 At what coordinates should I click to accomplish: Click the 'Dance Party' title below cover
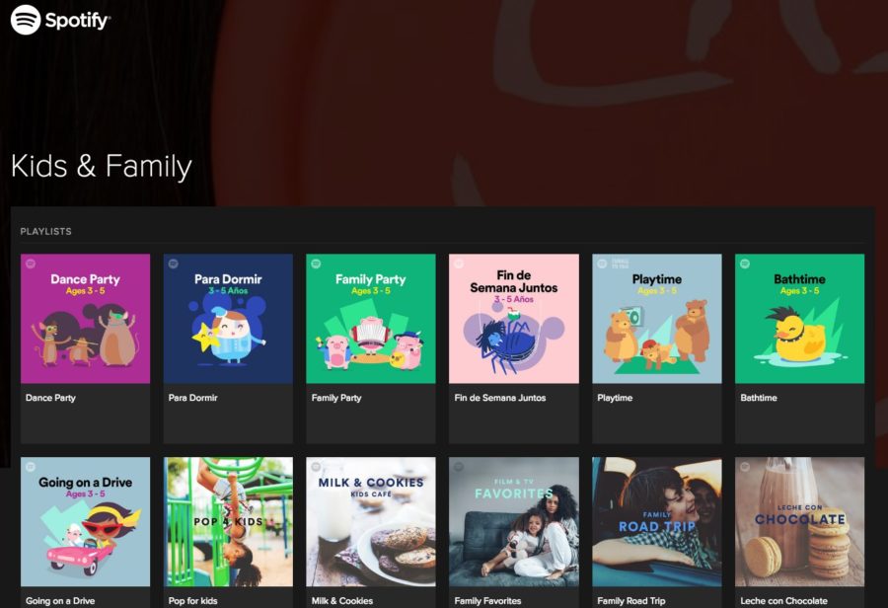coord(50,398)
